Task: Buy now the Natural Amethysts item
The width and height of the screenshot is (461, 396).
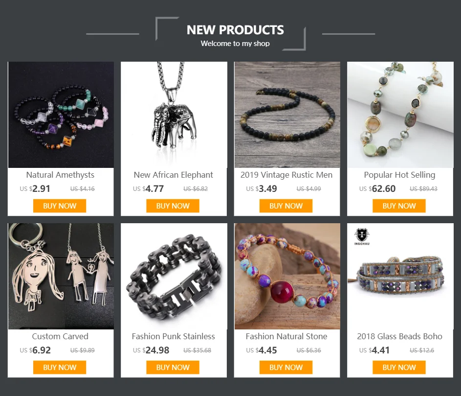Action: pos(60,206)
